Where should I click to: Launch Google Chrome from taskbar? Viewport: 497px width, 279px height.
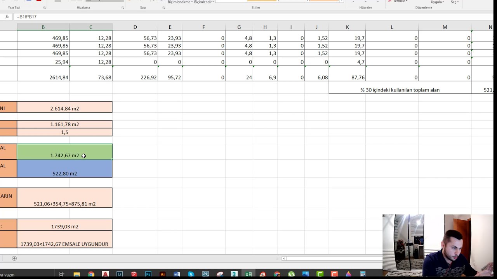(91, 274)
